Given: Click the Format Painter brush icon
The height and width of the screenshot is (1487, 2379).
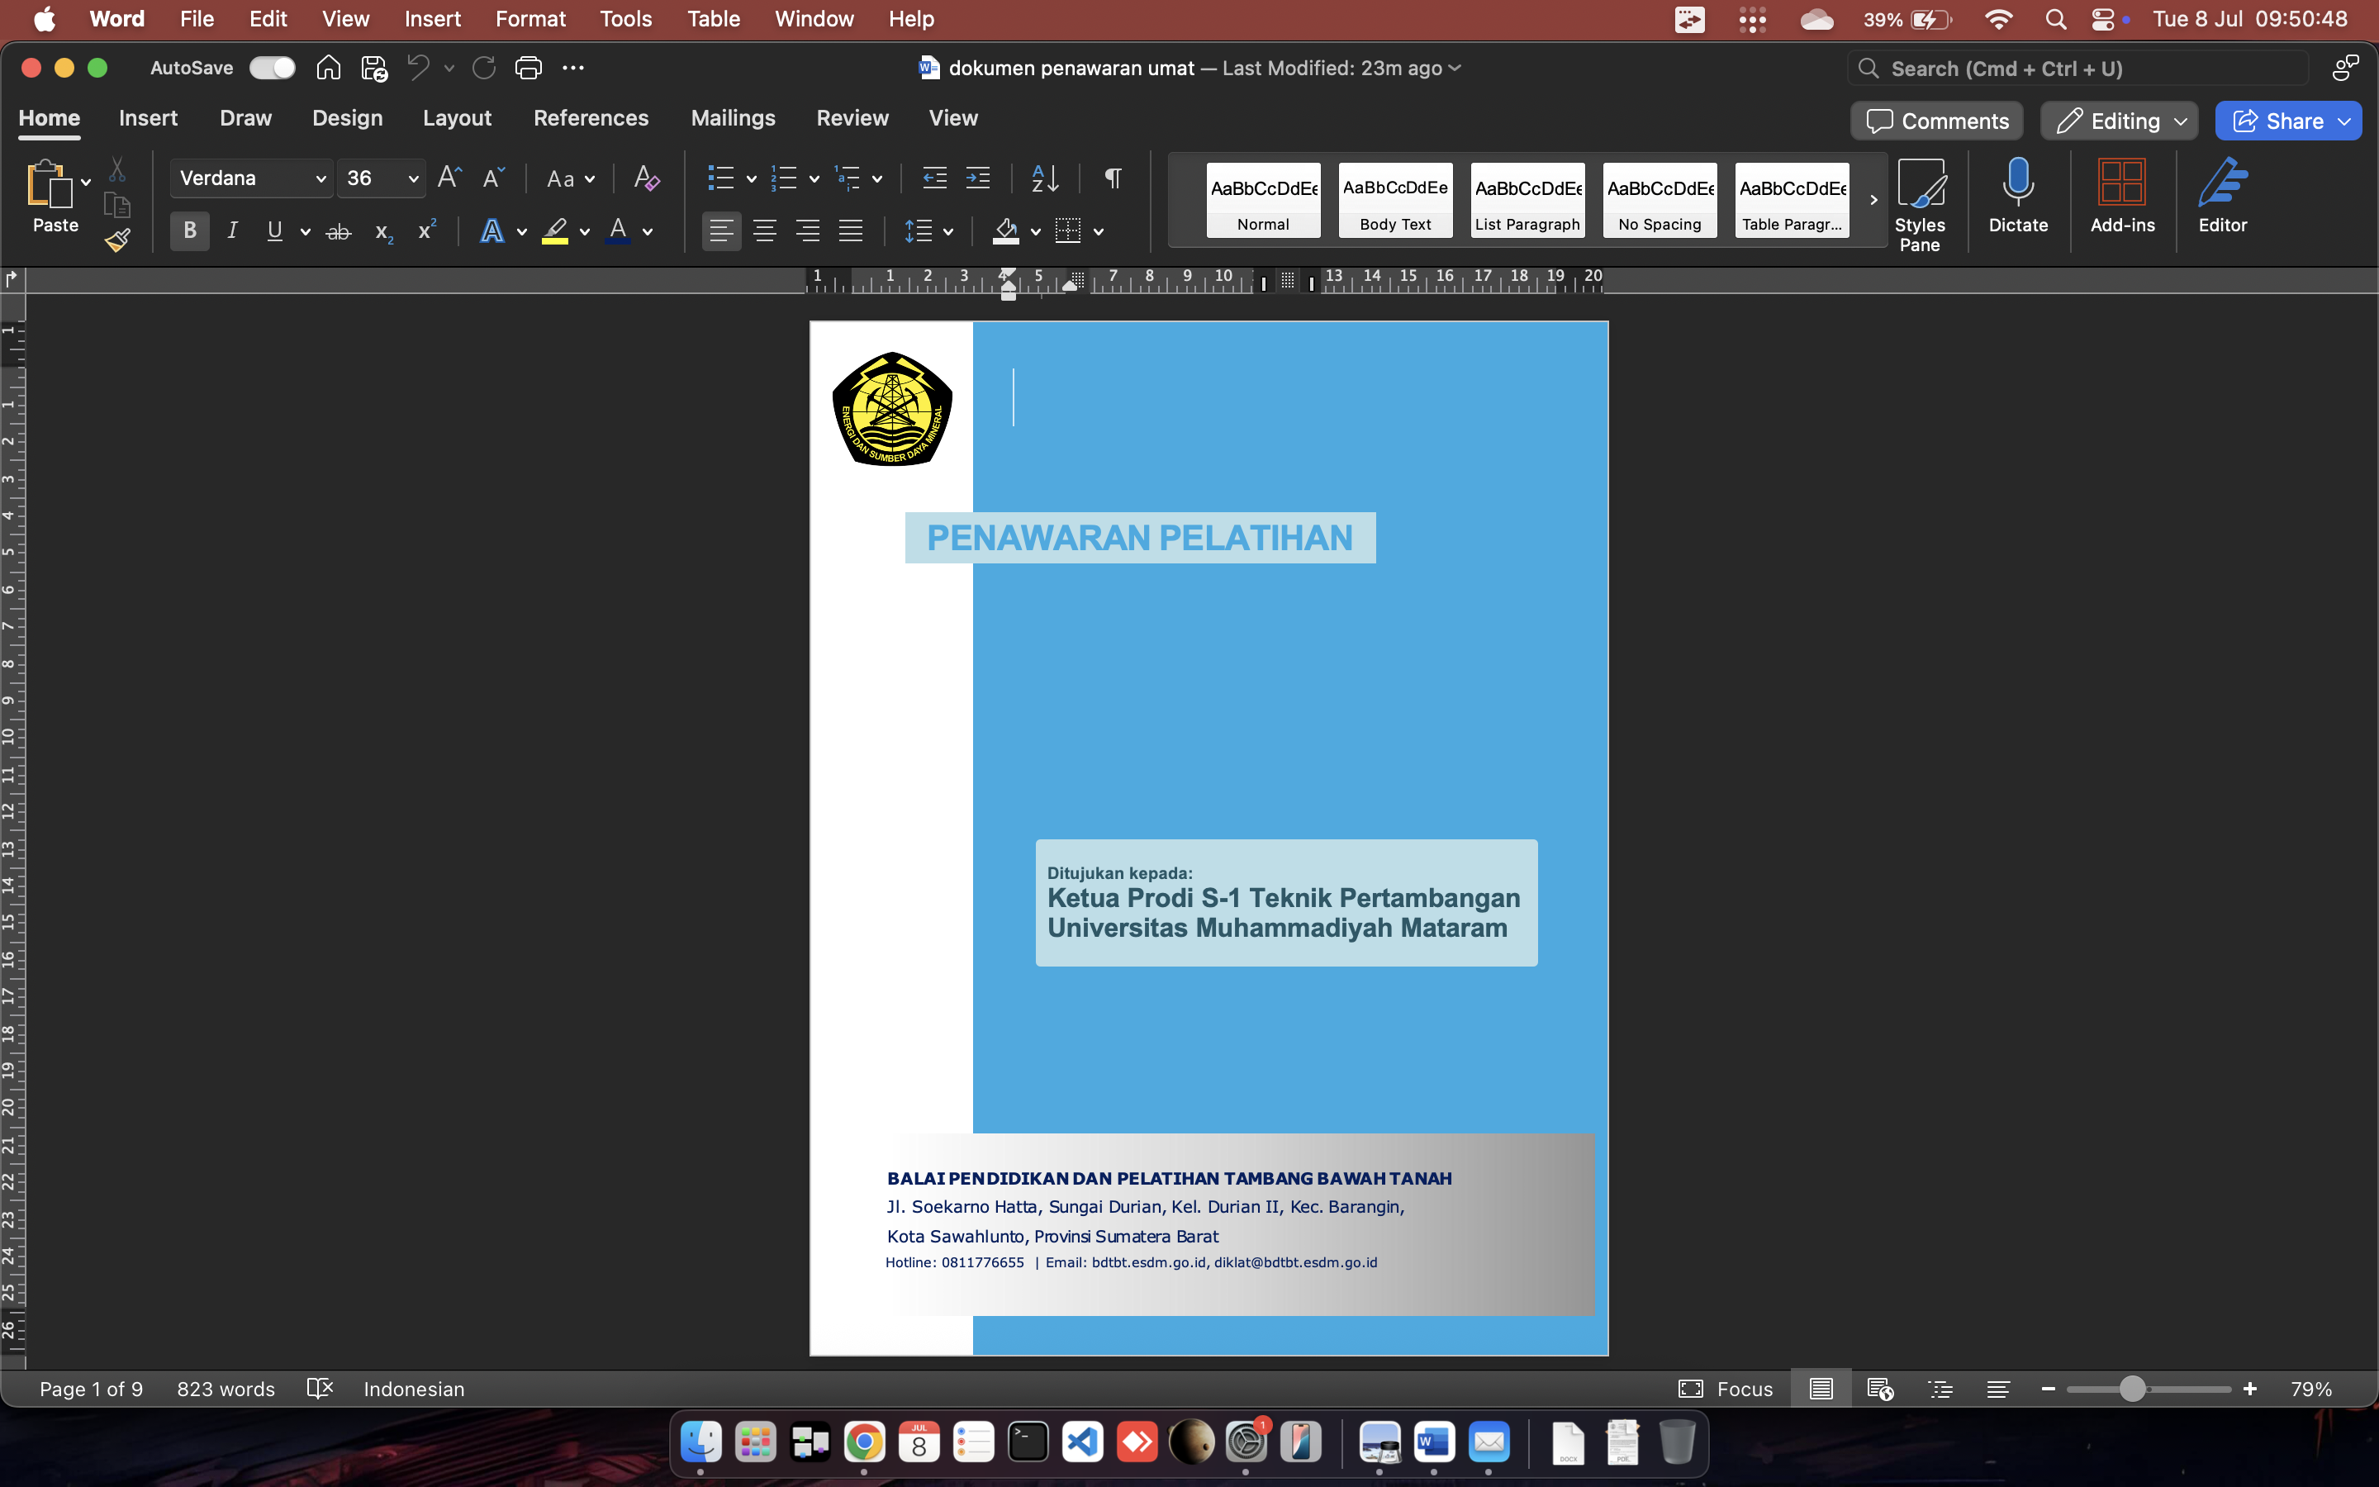Looking at the screenshot, I should pos(118,239).
